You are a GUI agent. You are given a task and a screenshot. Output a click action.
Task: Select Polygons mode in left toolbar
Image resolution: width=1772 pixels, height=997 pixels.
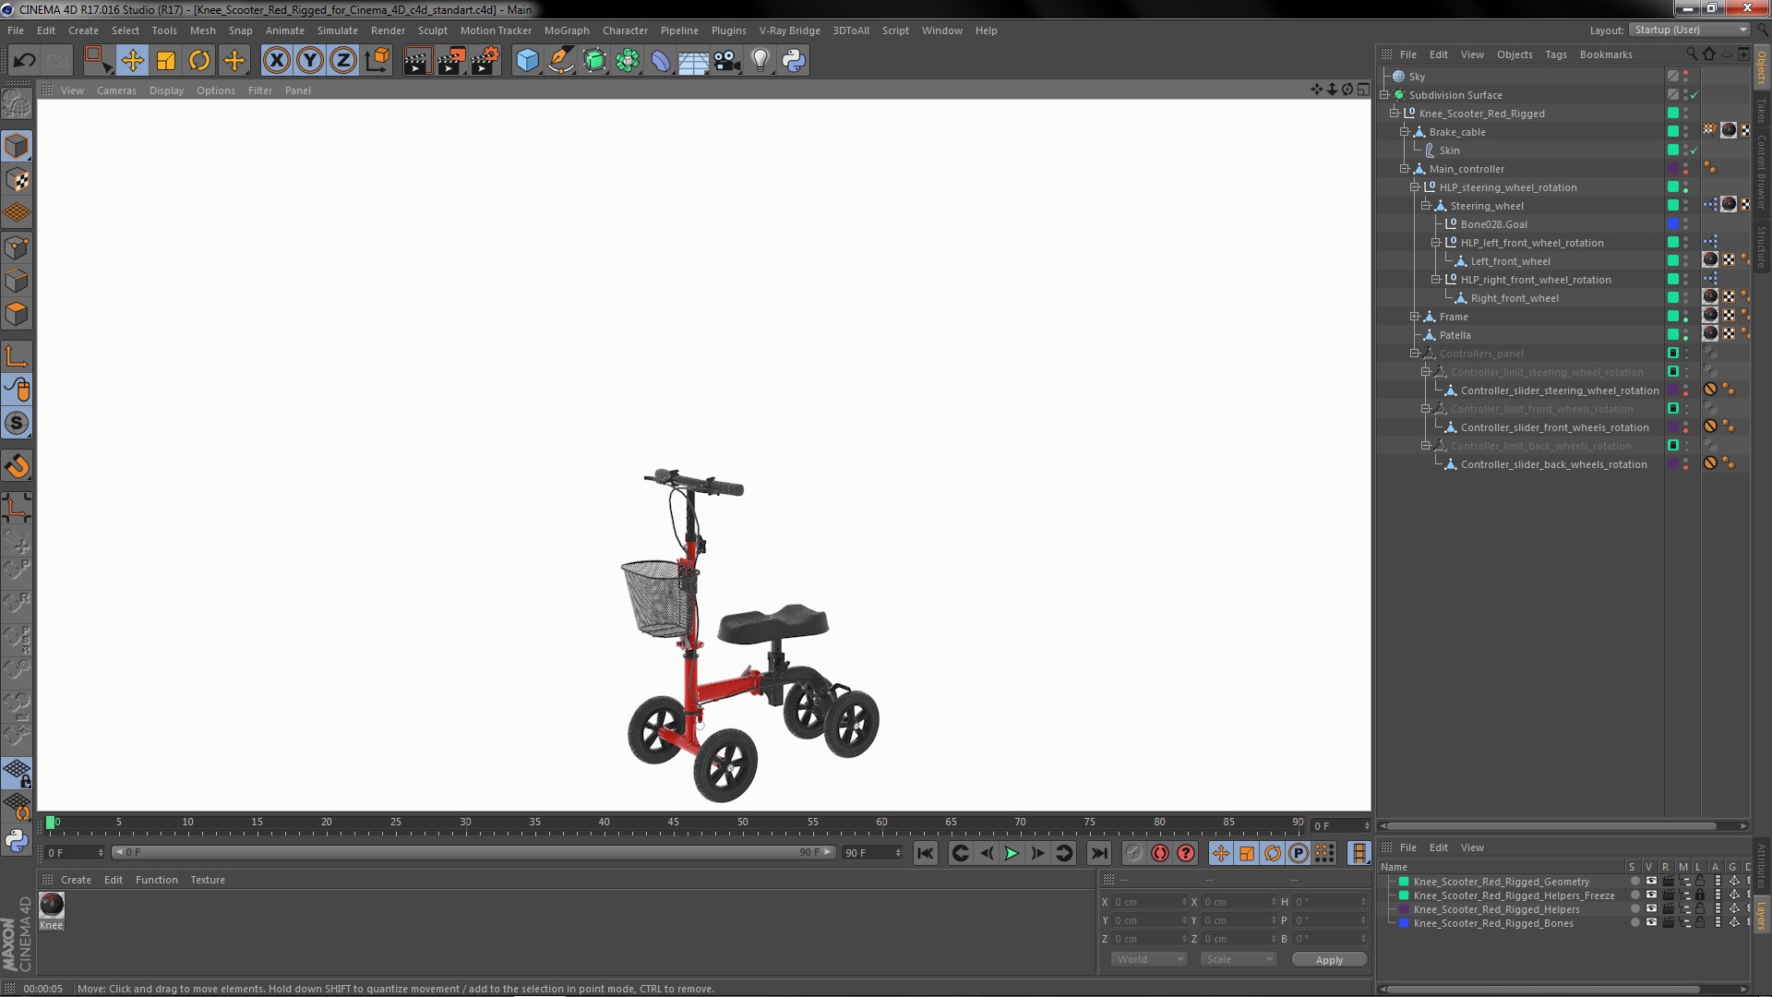coord(17,314)
